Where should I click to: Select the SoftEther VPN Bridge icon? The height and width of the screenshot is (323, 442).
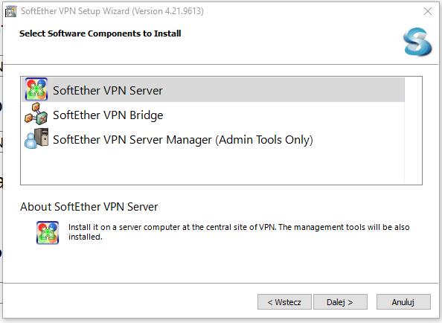(x=36, y=114)
